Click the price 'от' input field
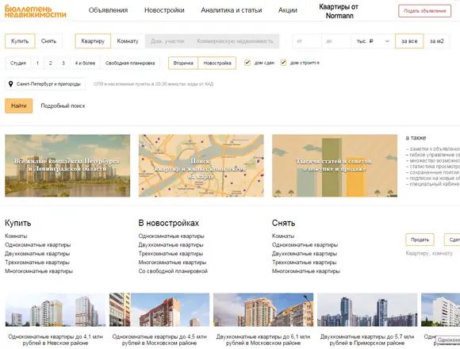The height and width of the screenshot is (349, 460). (x=307, y=41)
